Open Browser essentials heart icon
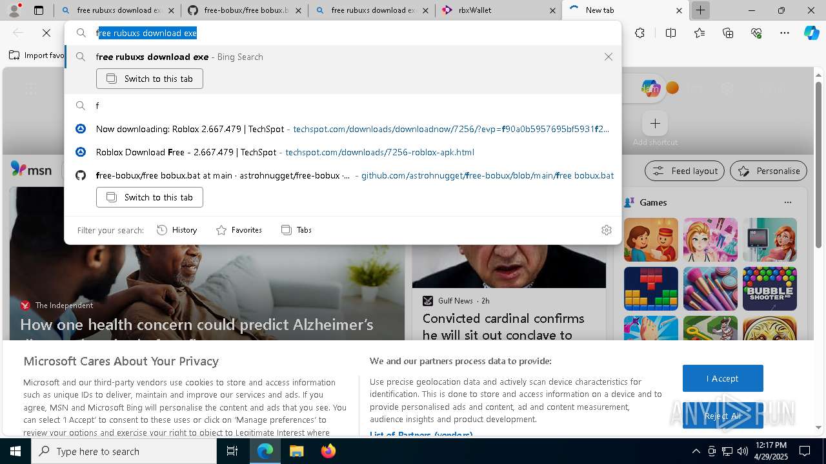The height and width of the screenshot is (464, 826). point(756,33)
